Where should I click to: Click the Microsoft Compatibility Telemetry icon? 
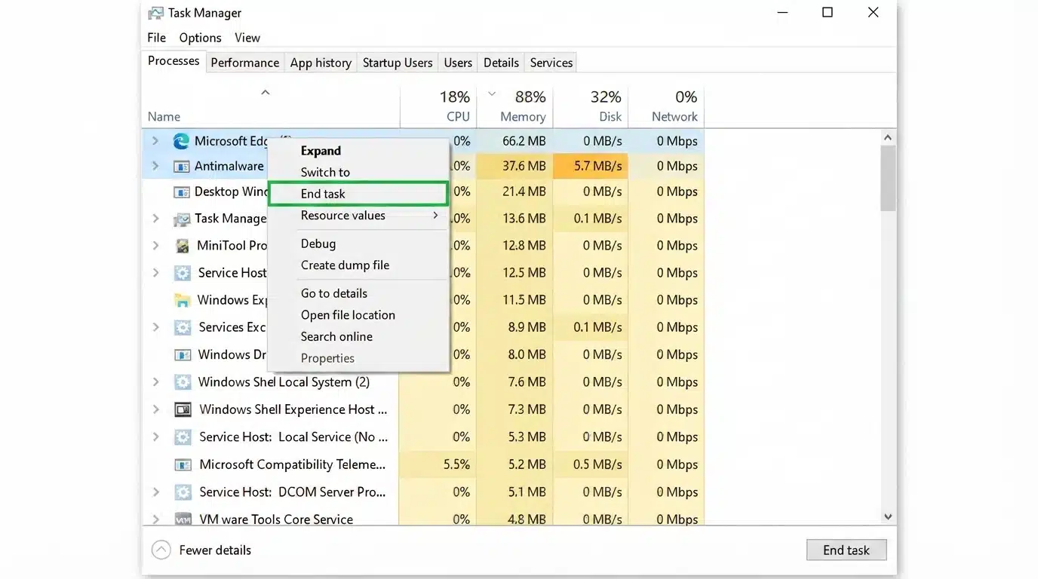click(x=182, y=464)
